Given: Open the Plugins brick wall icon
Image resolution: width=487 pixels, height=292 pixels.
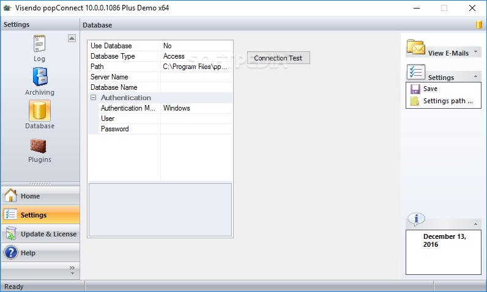Looking at the screenshot, I should point(39,146).
